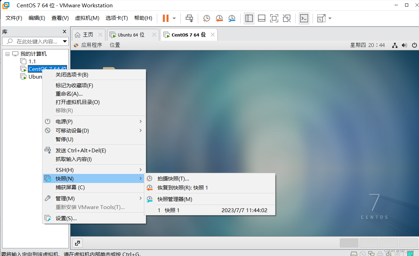Open the 编辑(E) menu

pyautogui.click(x=37, y=18)
